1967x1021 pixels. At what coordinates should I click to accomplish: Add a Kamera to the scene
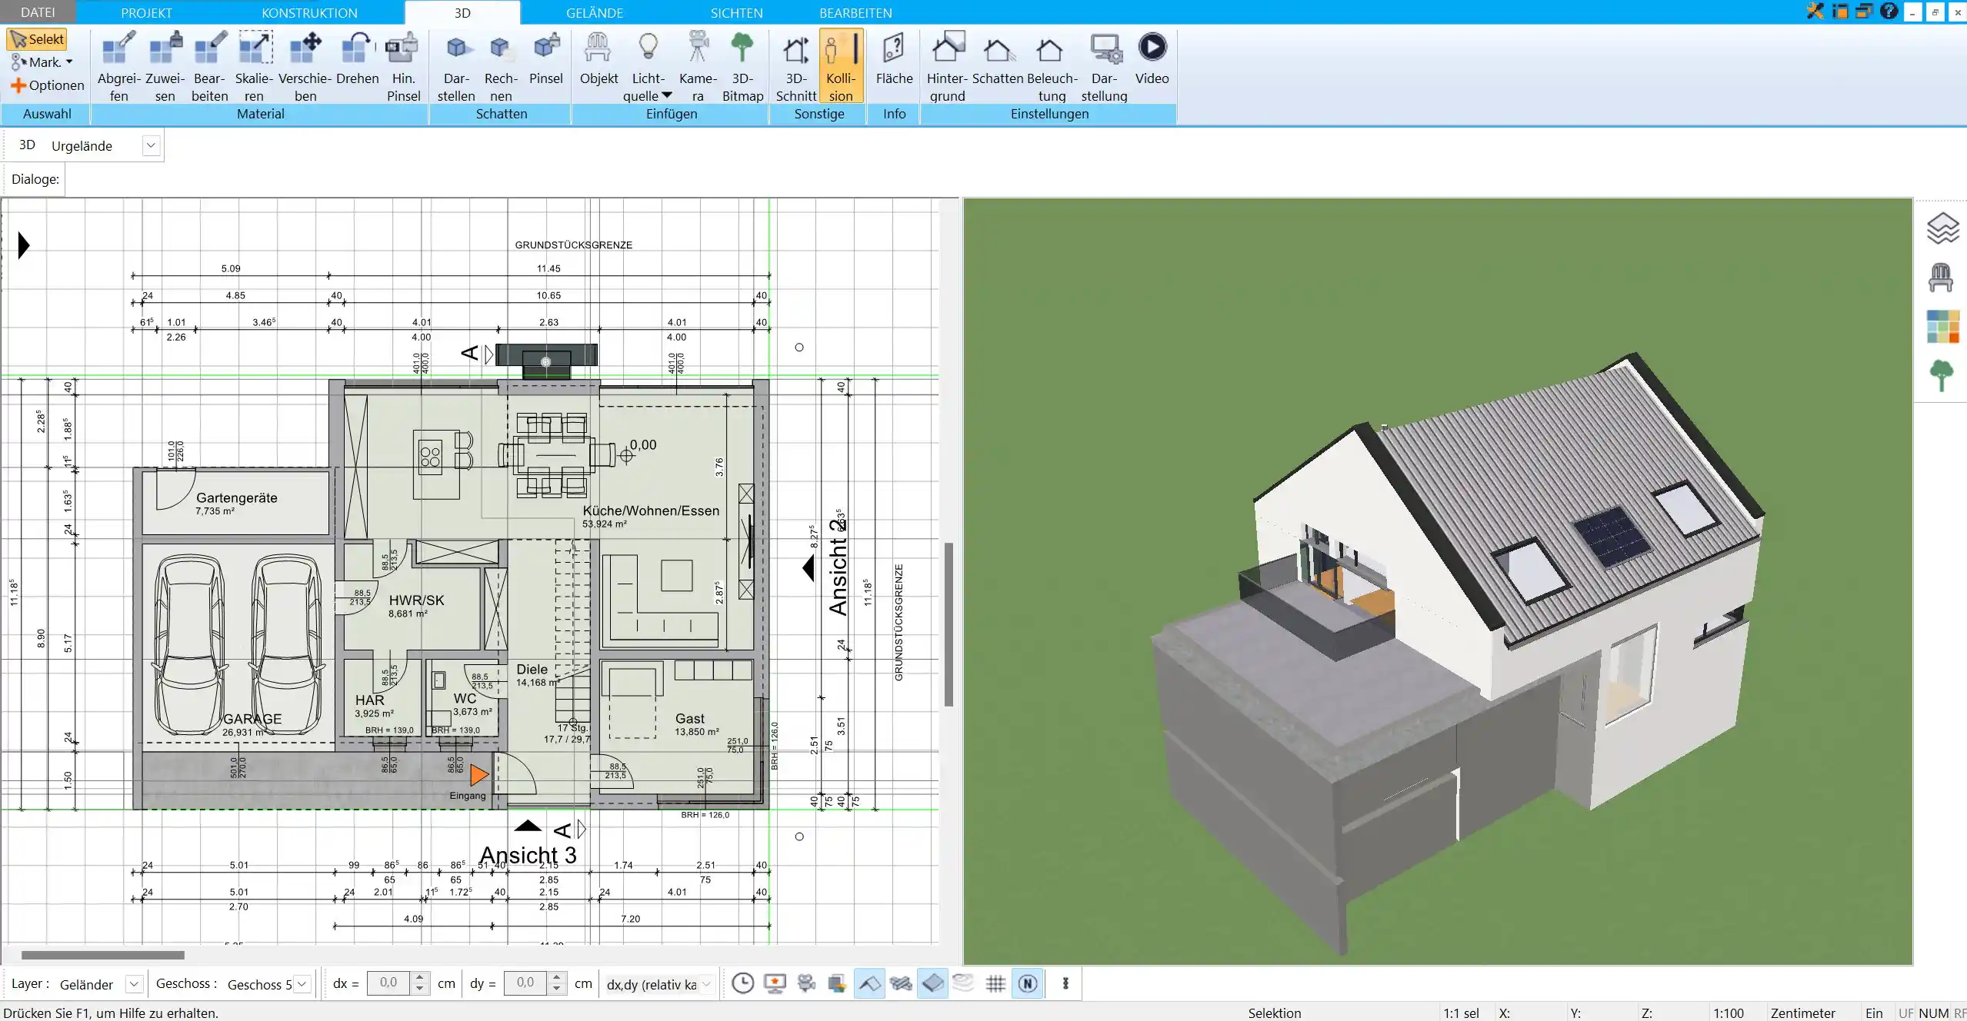pyautogui.click(x=698, y=66)
